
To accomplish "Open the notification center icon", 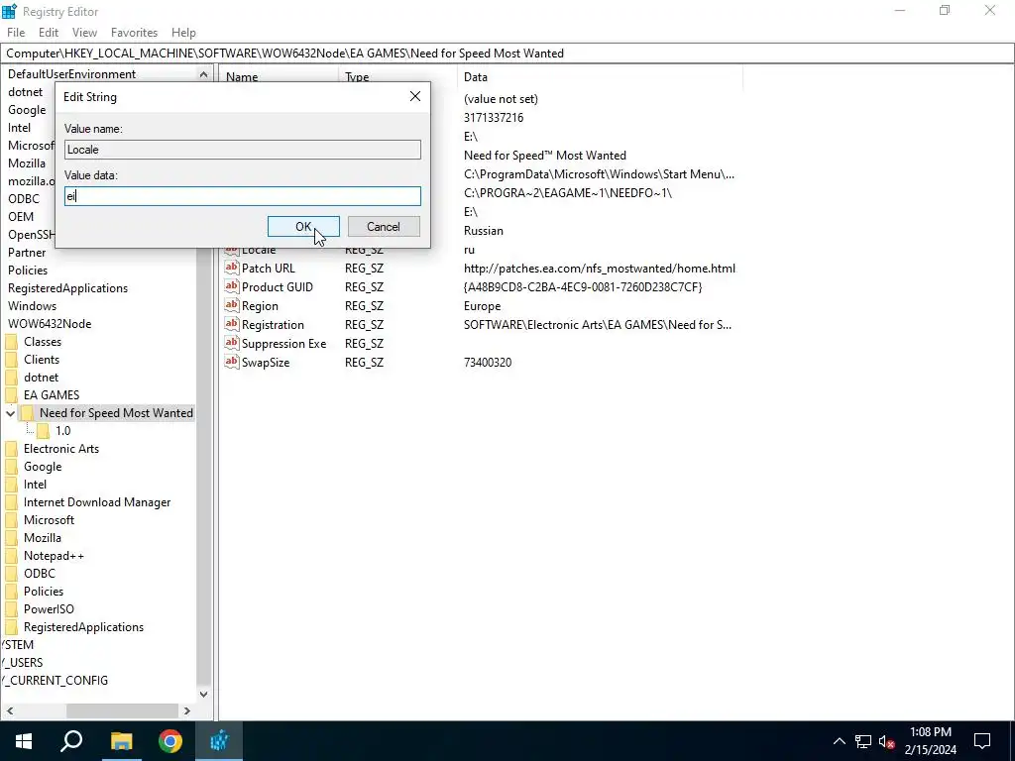I will (982, 741).
